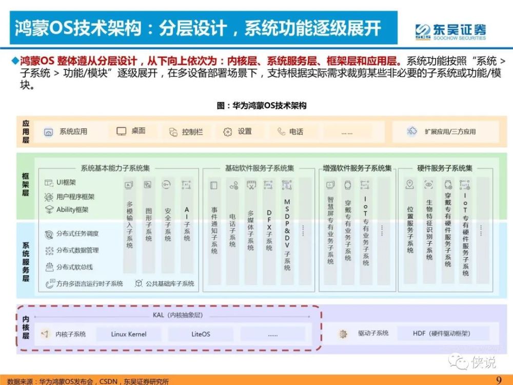Click the eye-scan icon above 生物特征识别子系统
513x385 pixels.
point(428,185)
